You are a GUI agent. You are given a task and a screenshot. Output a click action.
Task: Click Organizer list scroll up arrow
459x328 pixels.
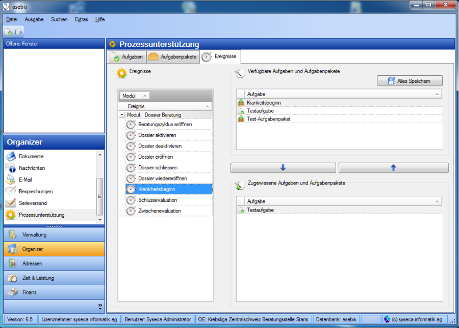[x=100, y=155]
